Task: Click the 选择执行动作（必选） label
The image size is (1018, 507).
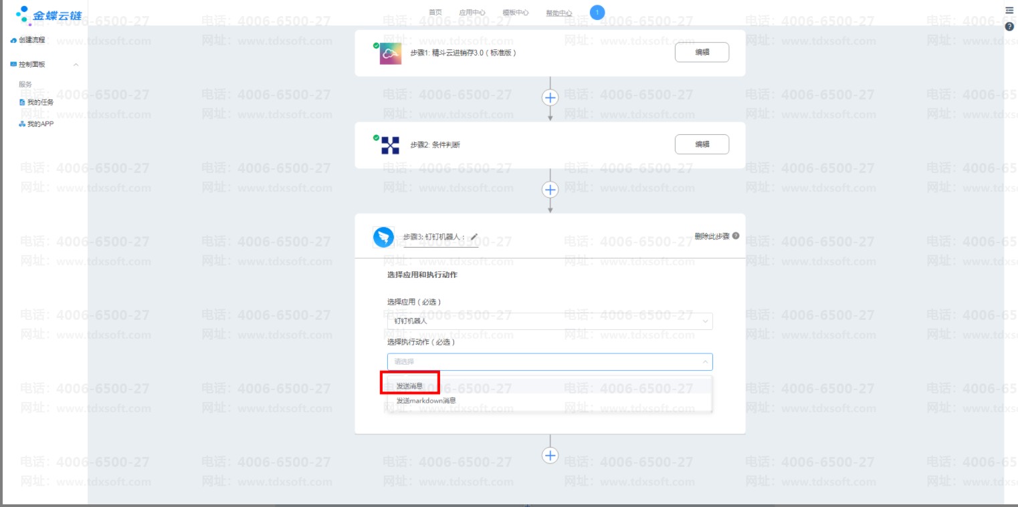Action: [x=421, y=343]
